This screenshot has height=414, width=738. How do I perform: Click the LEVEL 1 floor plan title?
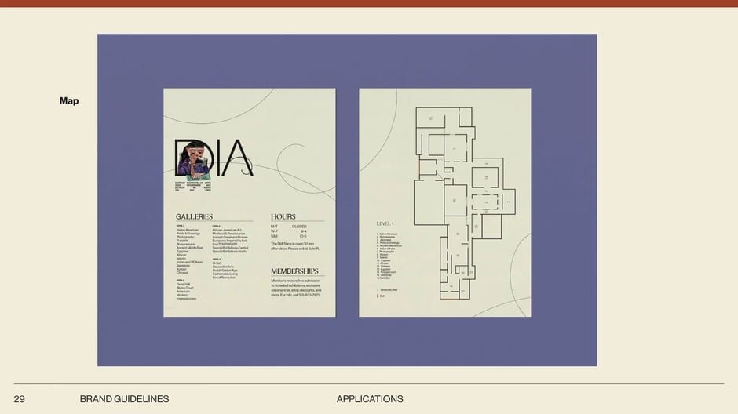(x=385, y=223)
